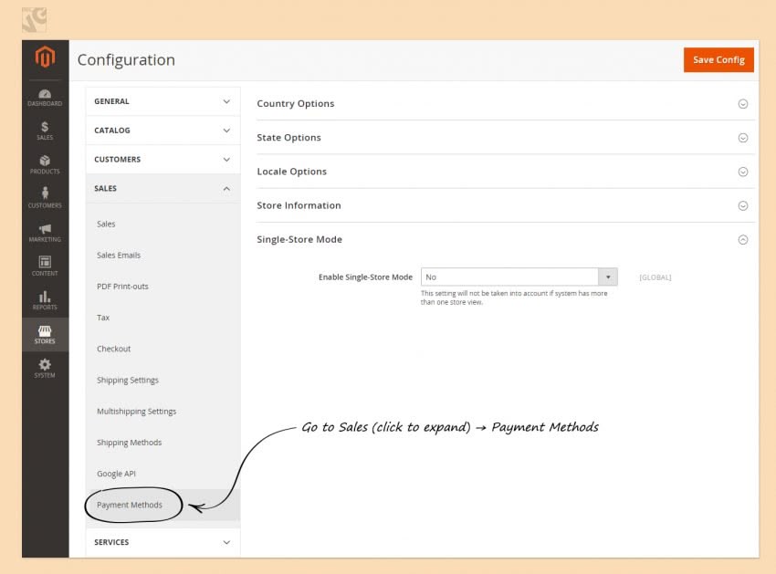Viewport: 776px width, 574px height.
Task: Expand the Services configuration group
Action: pyautogui.click(x=163, y=541)
